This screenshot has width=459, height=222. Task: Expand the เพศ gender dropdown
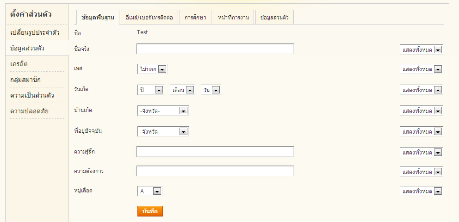[x=152, y=69]
